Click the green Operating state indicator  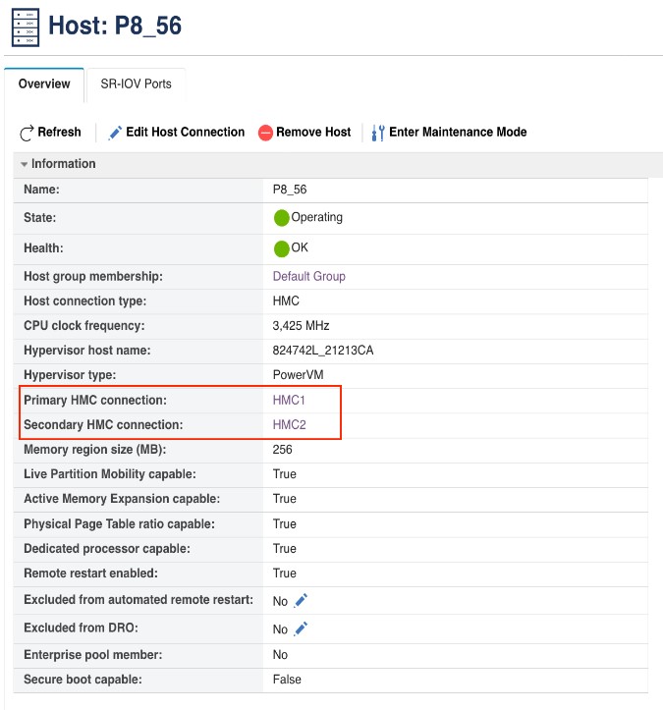(281, 218)
